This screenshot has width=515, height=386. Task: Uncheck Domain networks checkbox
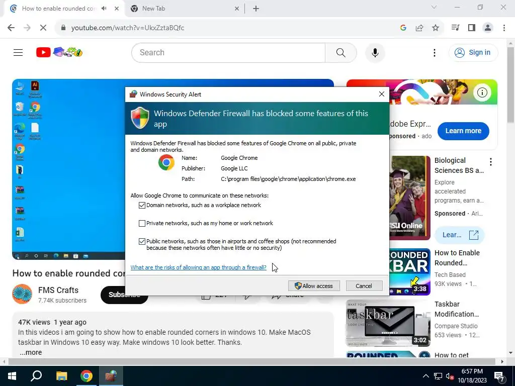tap(142, 205)
